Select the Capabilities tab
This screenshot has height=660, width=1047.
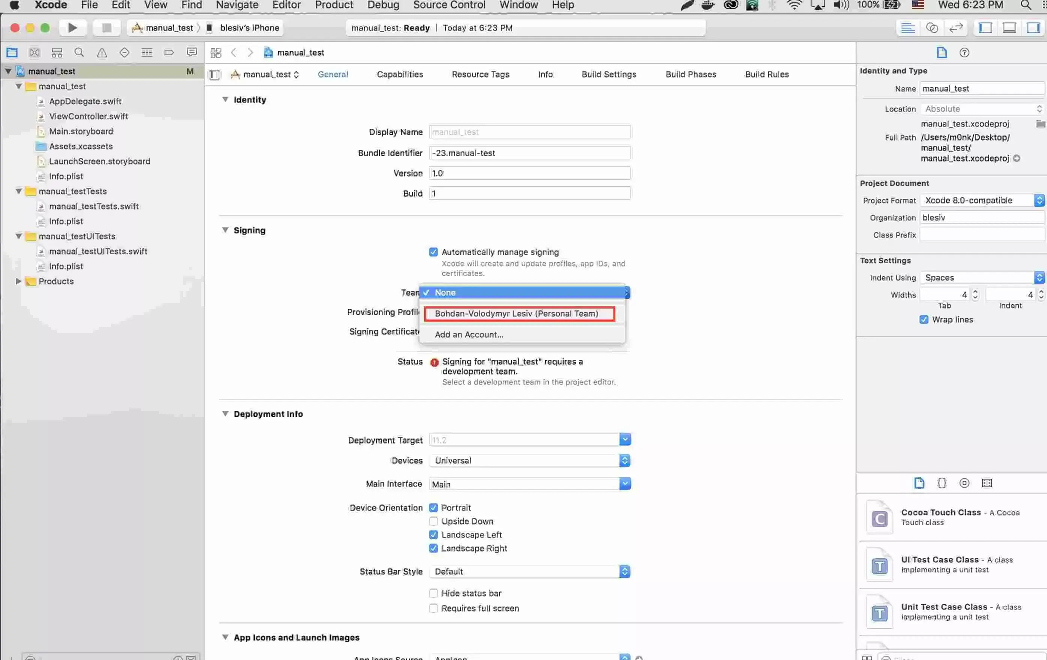tap(400, 74)
